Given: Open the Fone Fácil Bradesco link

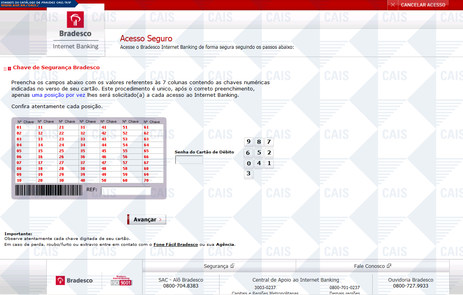Looking at the screenshot, I should (176, 244).
